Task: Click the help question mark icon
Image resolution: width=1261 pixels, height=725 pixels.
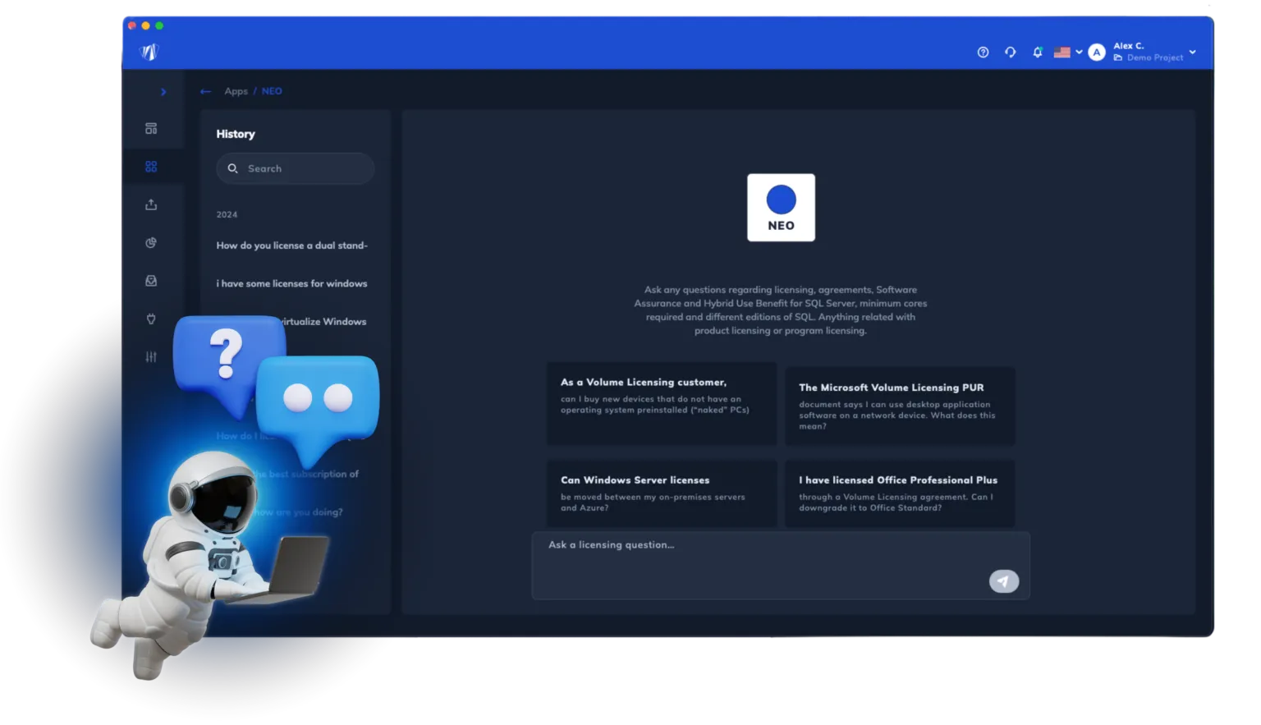Action: 983,53
